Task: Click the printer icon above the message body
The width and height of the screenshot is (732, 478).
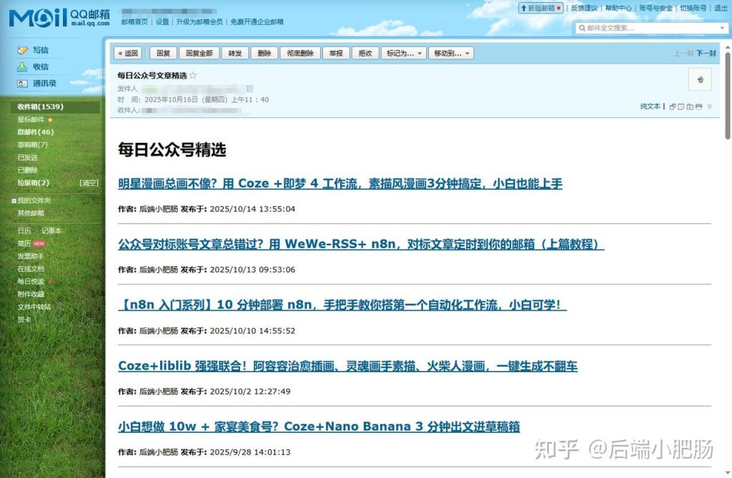Action: coord(699,107)
